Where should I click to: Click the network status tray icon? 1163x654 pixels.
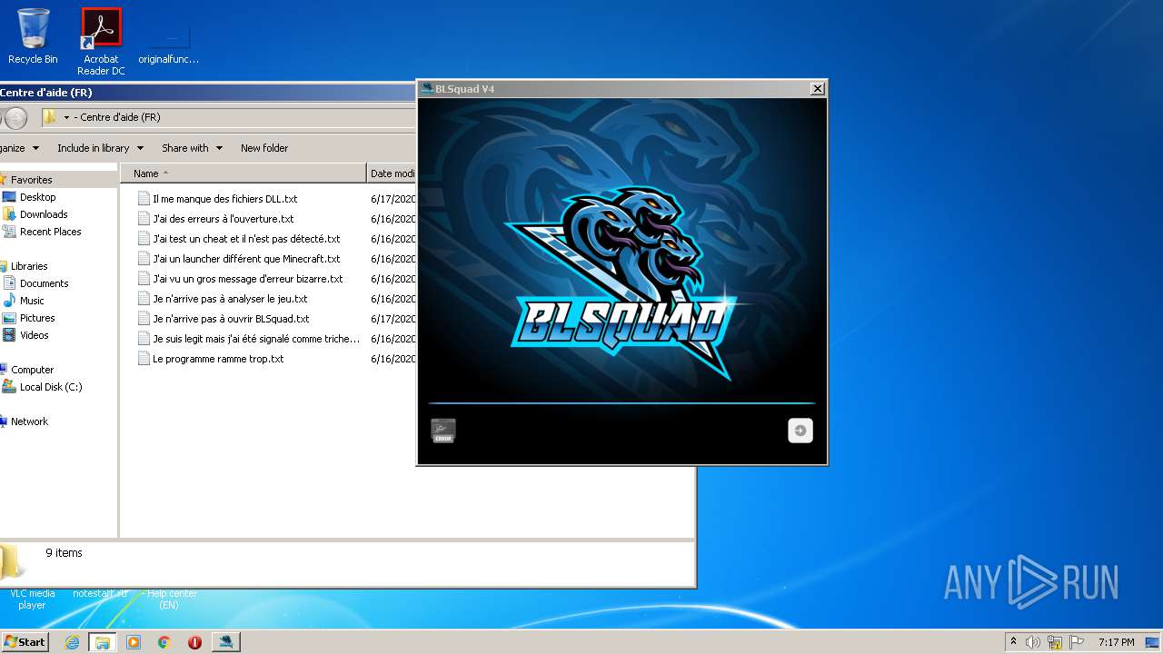pyautogui.click(x=1055, y=642)
